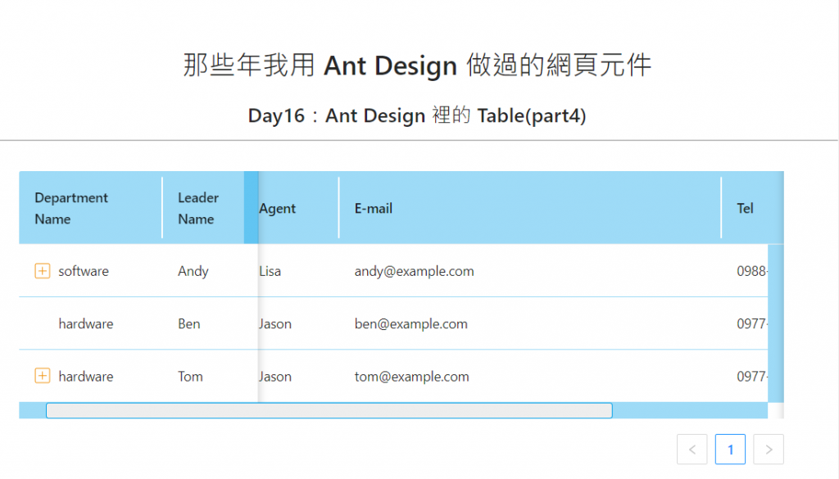Click the hardware cell in Ben's row
The width and height of the screenshot is (839, 479).
click(x=90, y=323)
